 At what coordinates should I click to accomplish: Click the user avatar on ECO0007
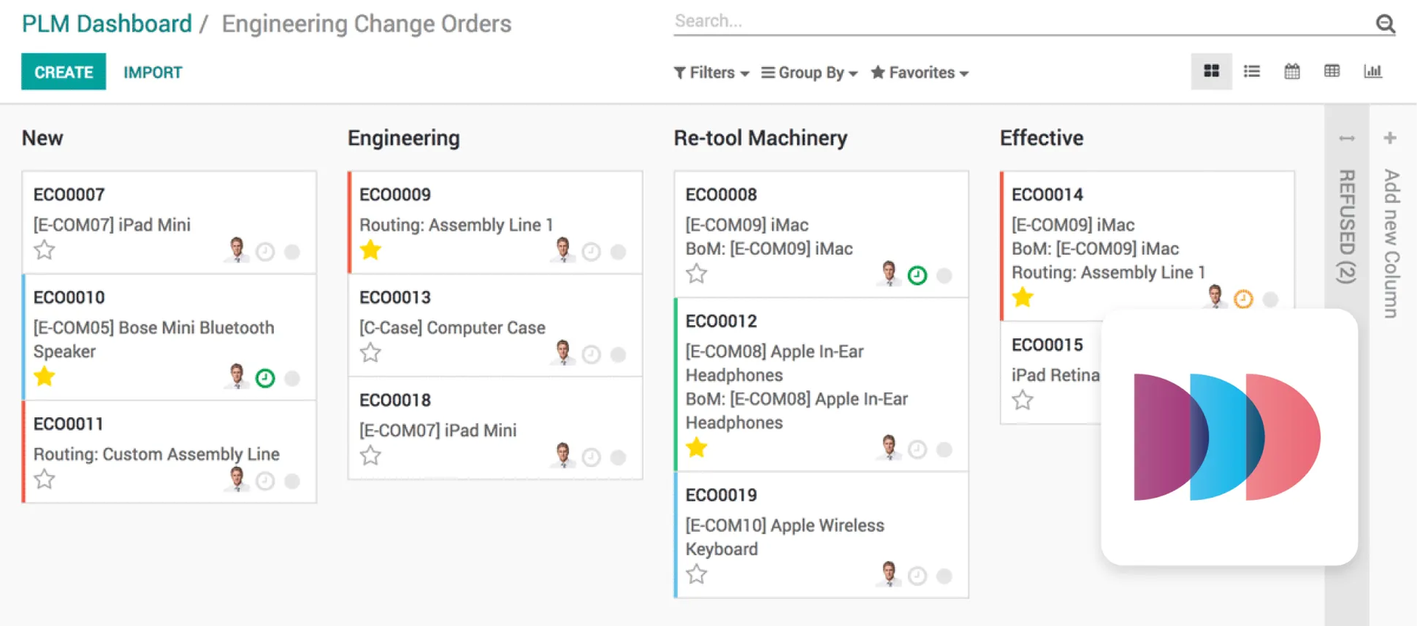[236, 250]
